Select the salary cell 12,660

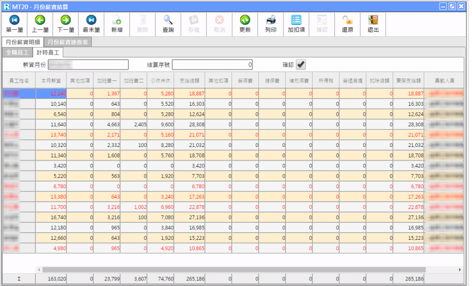click(x=51, y=238)
